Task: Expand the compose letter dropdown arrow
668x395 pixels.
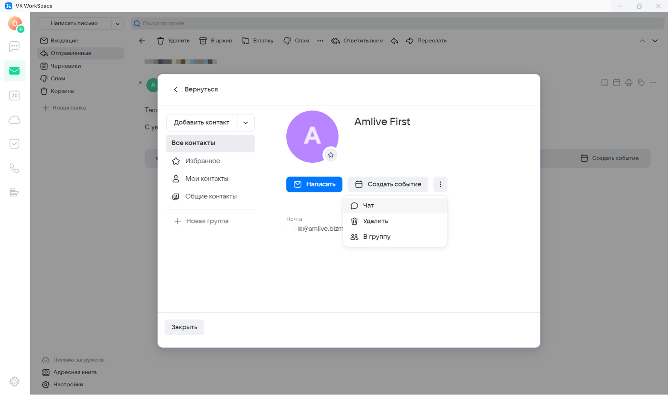Action: (x=118, y=24)
